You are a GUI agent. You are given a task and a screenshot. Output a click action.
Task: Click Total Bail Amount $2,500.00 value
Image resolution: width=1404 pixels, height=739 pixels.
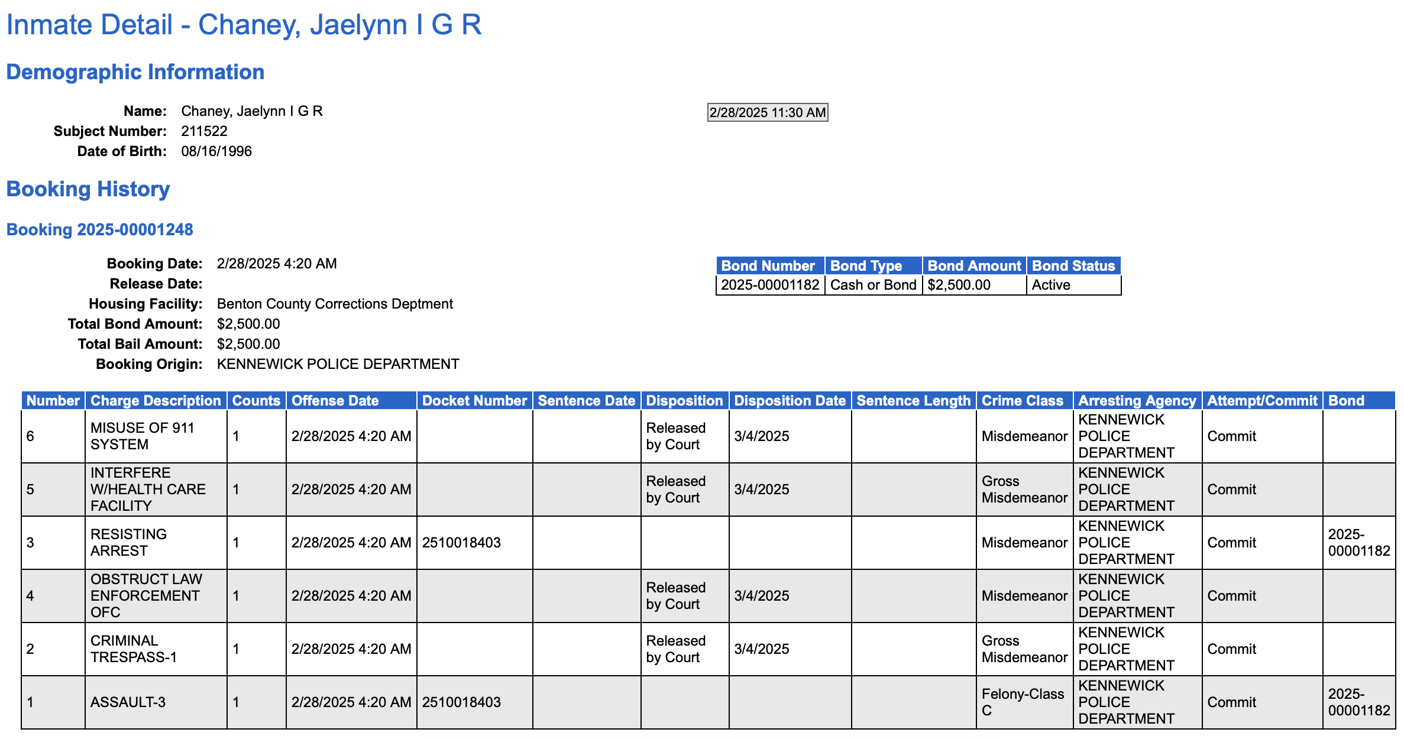(248, 344)
